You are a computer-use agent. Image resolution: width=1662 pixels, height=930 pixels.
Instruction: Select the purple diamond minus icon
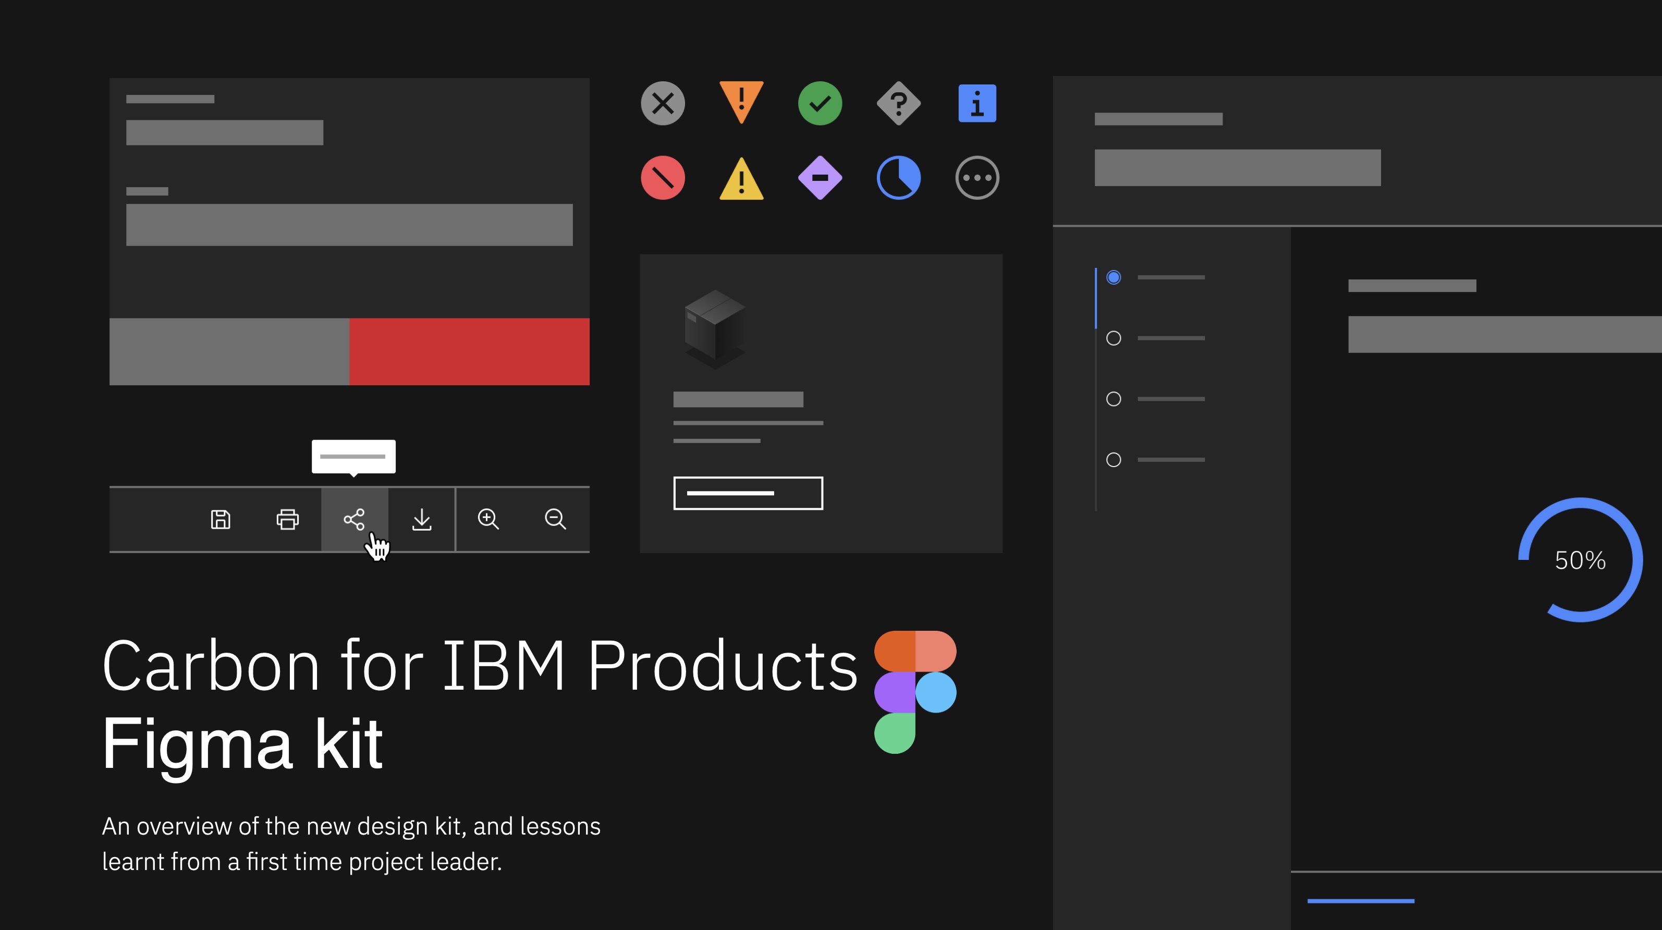pos(820,177)
